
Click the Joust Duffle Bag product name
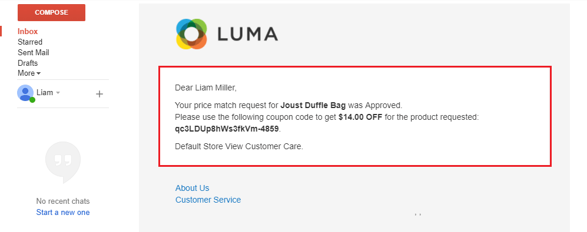tap(313, 105)
